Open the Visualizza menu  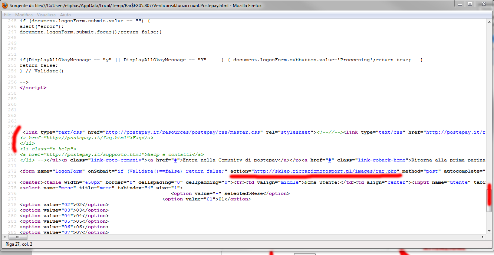pos(46,15)
